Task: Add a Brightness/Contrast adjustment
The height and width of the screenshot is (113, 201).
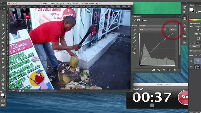Action: click(x=198, y=30)
